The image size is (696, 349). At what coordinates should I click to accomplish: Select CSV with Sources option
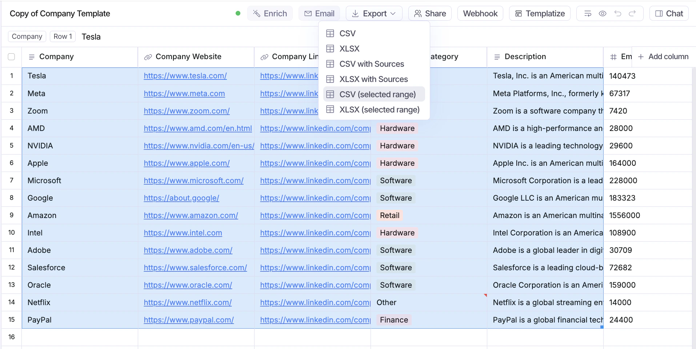coord(374,64)
